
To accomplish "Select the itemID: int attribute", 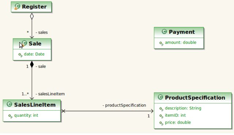I will [x=175, y=115].
